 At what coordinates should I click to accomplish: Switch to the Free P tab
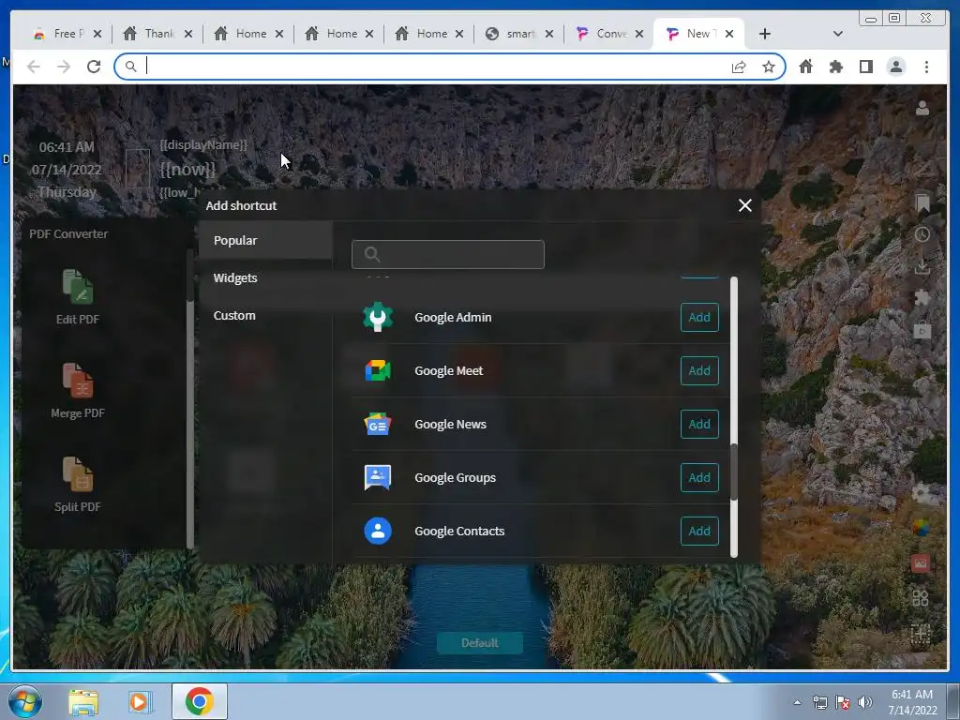coord(59,34)
